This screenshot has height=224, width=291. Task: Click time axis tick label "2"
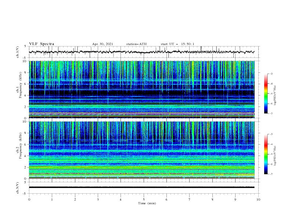coord(75,199)
